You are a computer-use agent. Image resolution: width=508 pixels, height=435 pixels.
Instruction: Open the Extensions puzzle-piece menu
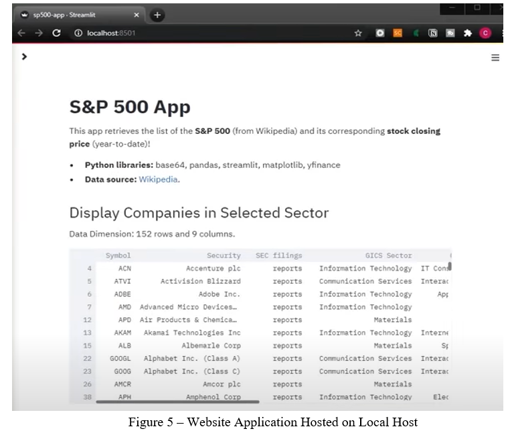(467, 33)
